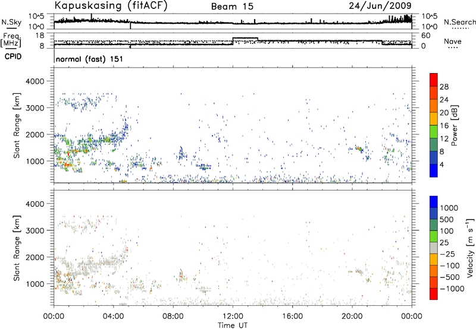Image resolution: width=476 pixels, height=329 pixels.
Task: Click the 20:30 echo cluster in power panel
Action: point(360,148)
